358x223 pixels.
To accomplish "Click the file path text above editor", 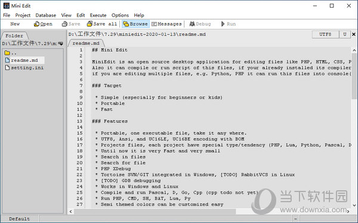I will pos(137,34).
